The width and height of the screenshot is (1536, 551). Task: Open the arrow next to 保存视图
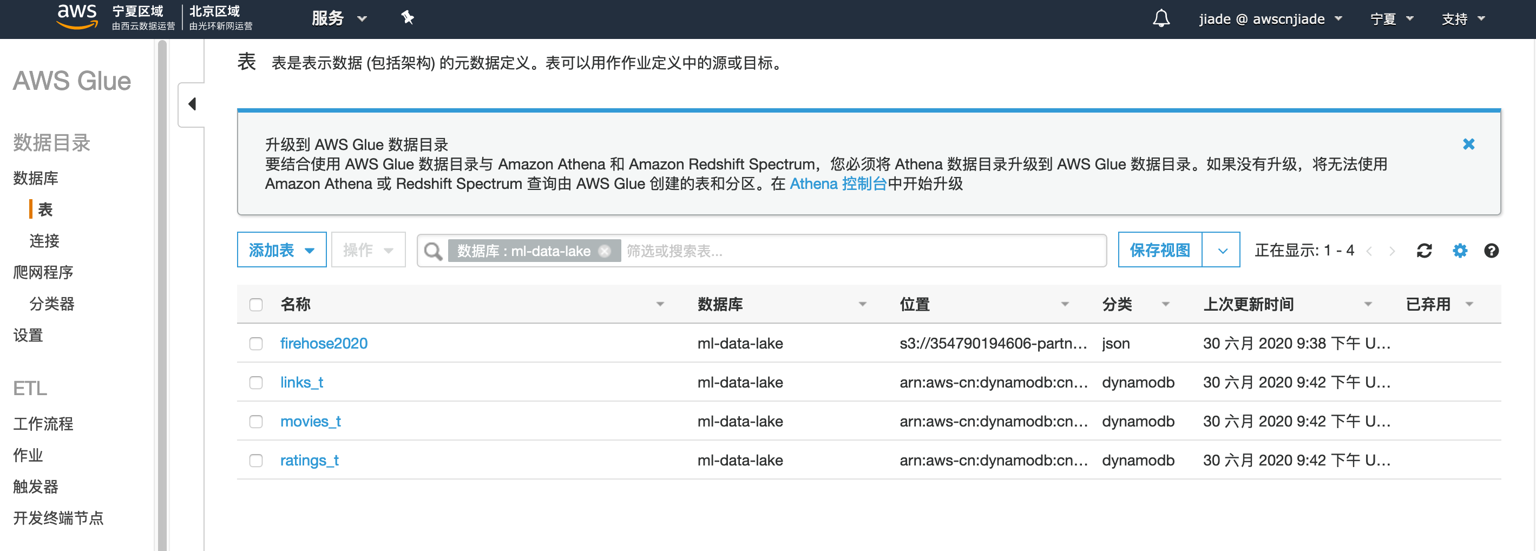(1222, 251)
